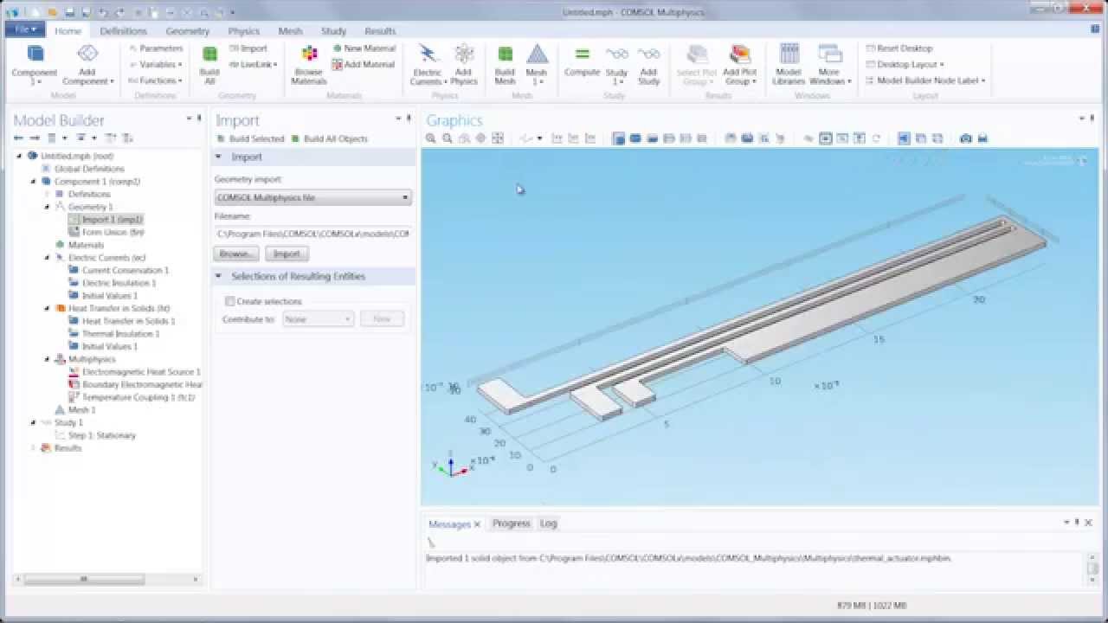1108x623 pixels.
Task: Select the Form Union (fin) node
Action: (106, 232)
